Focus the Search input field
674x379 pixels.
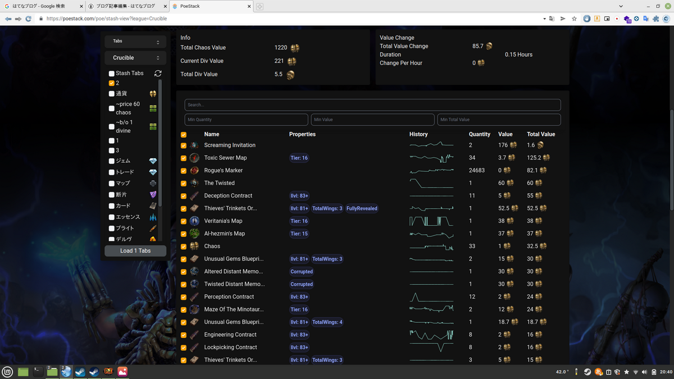(372, 105)
